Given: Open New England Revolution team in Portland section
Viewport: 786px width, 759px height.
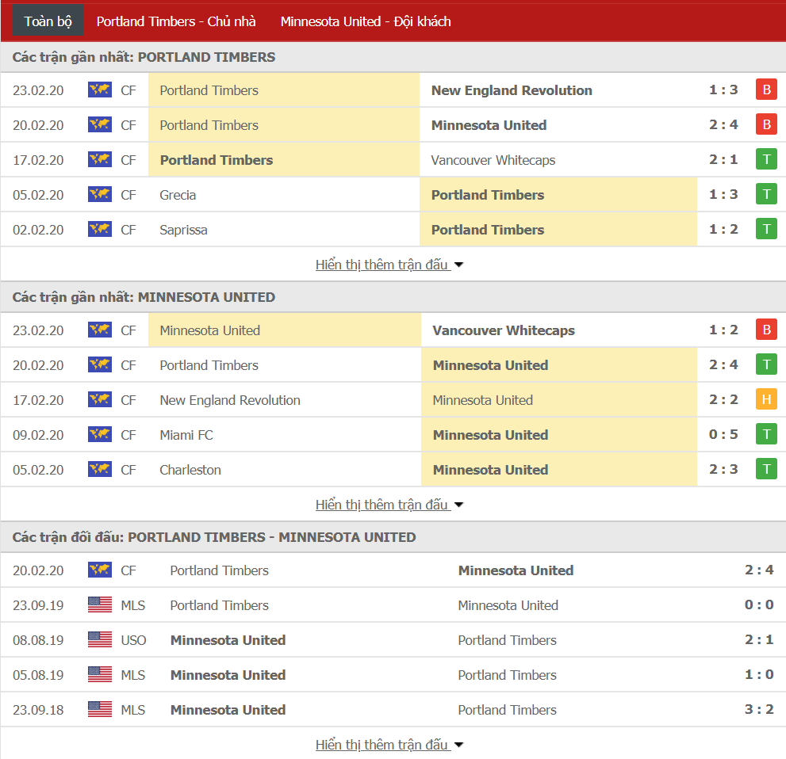Looking at the screenshot, I should 512,90.
